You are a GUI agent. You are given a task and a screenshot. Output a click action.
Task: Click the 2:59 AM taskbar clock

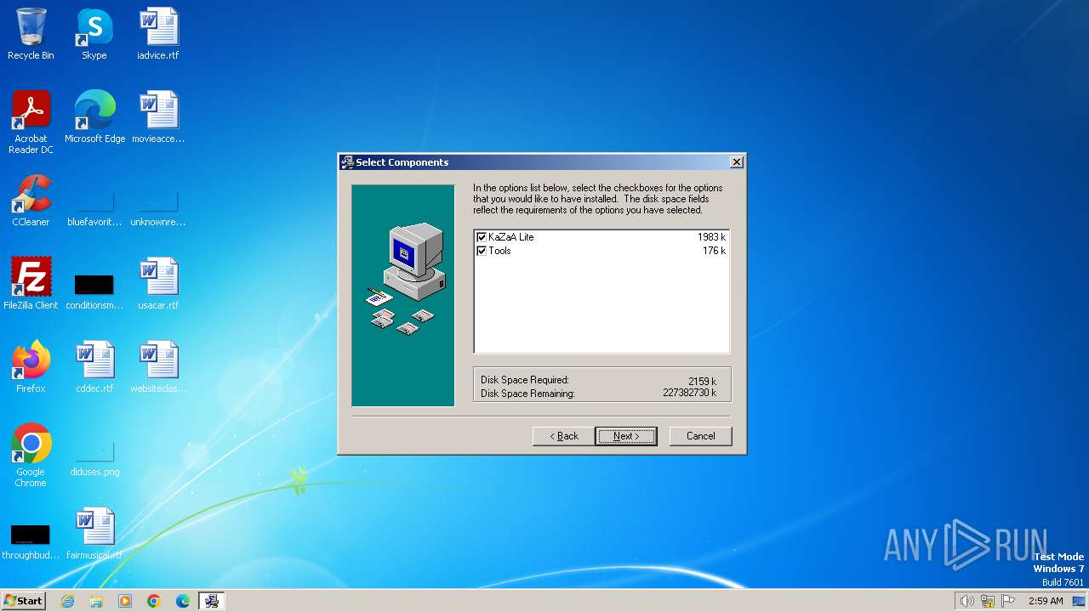click(x=1046, y=601)
